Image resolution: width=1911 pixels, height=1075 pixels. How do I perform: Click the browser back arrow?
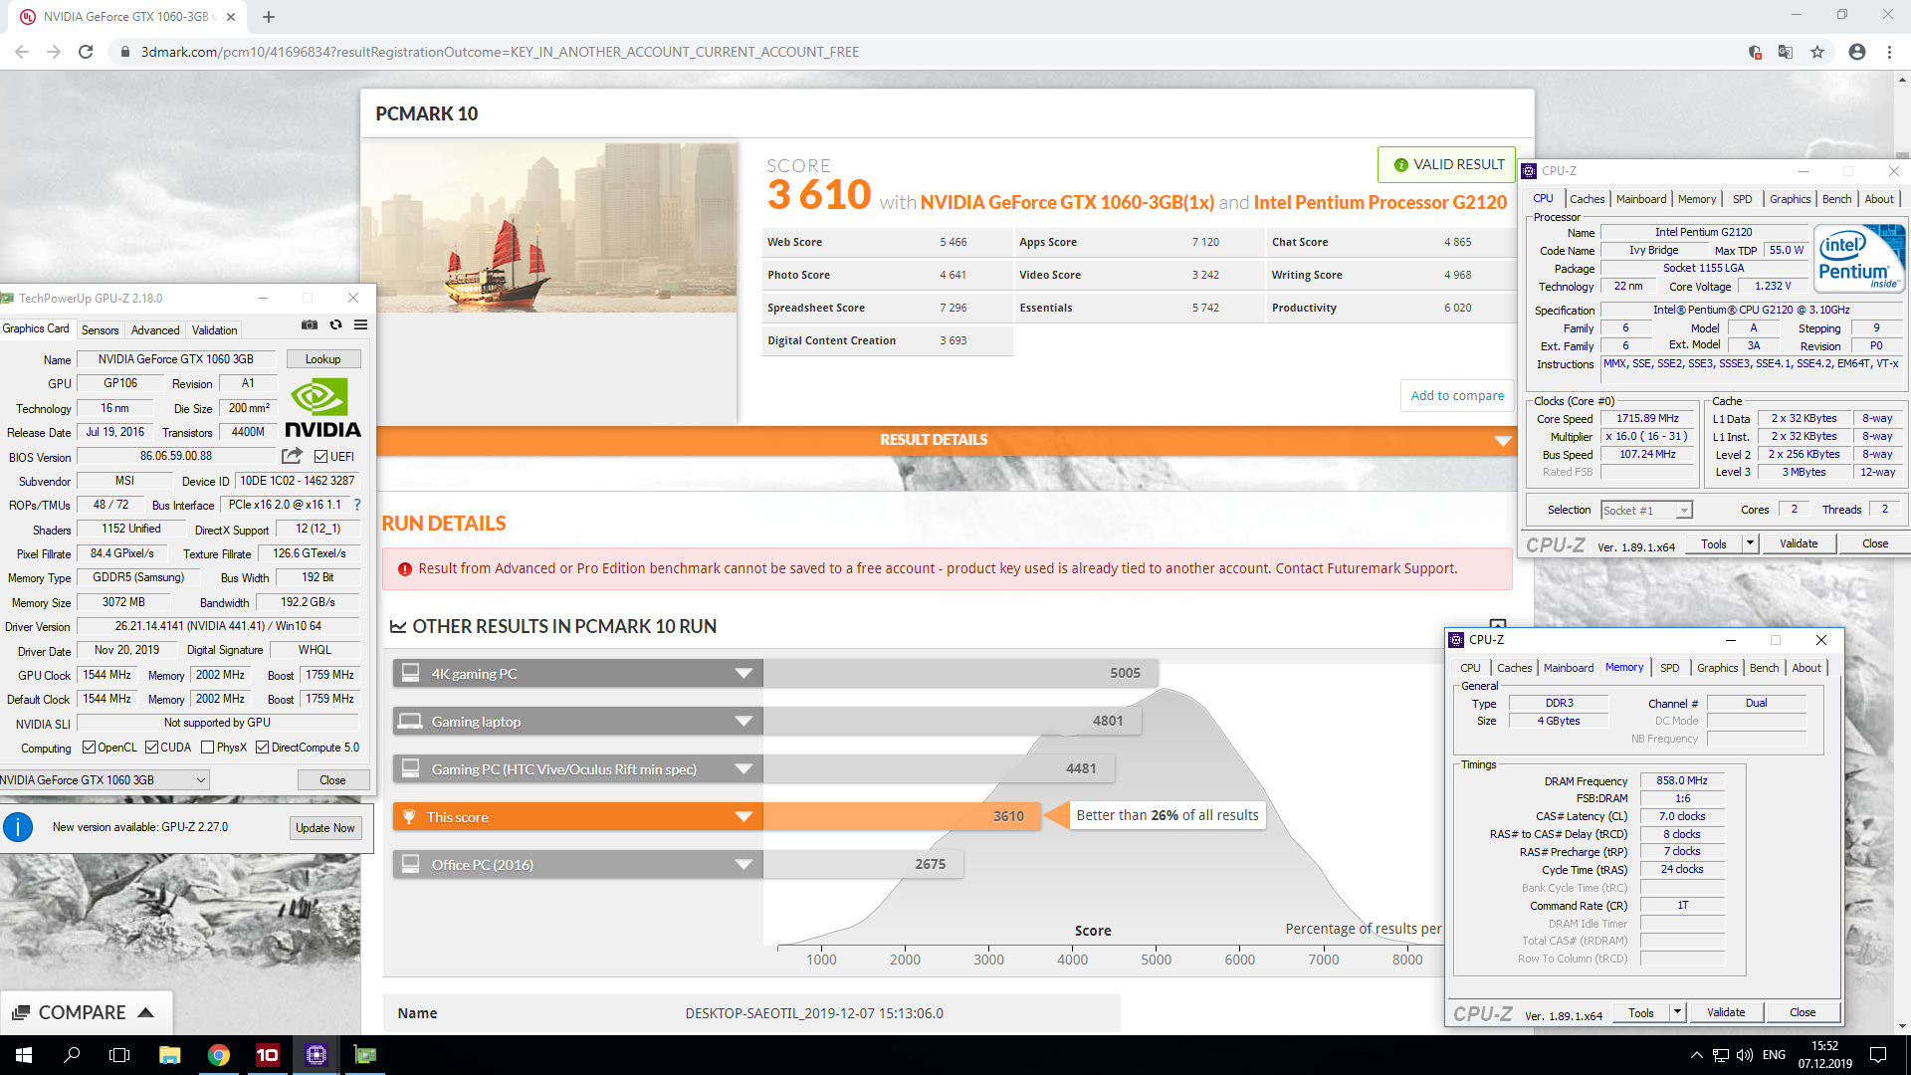(x=22, y=52)
